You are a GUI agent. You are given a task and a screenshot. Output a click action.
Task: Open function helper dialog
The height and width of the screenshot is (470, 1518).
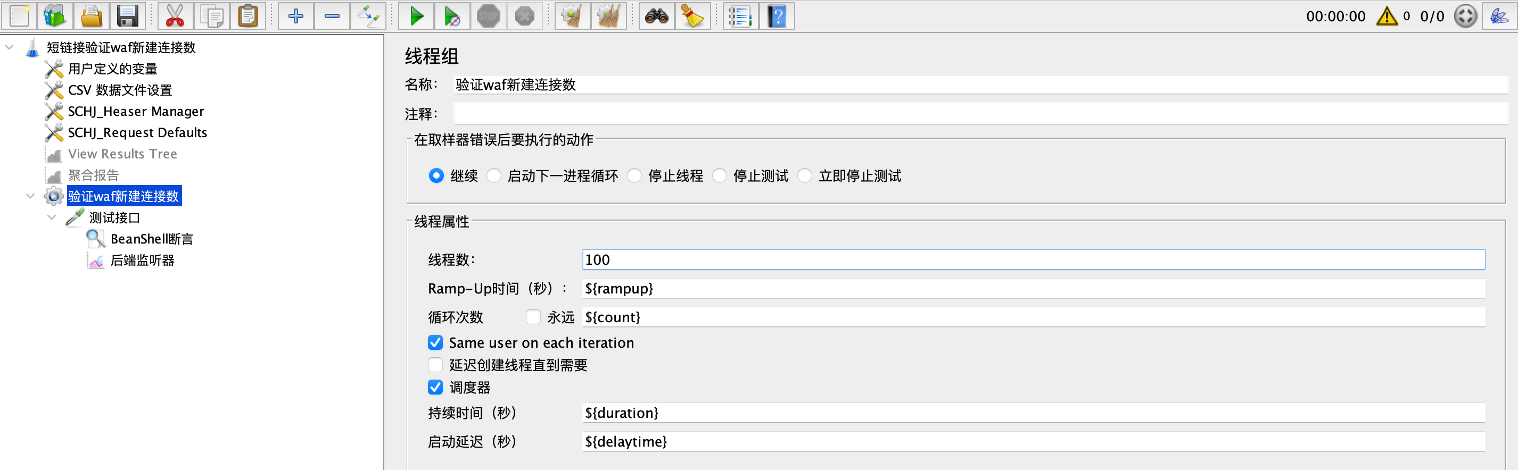[741, 16]
